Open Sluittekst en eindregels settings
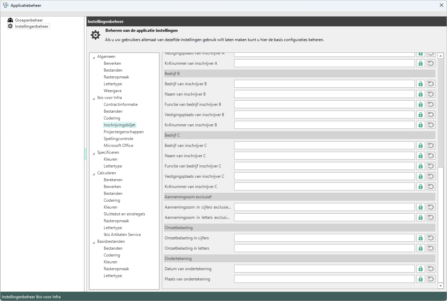The image size is (447, 301). (x=124, y=214)
